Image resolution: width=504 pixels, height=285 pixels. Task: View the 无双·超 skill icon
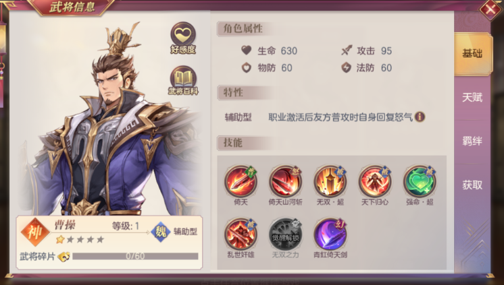coord(330,181)
